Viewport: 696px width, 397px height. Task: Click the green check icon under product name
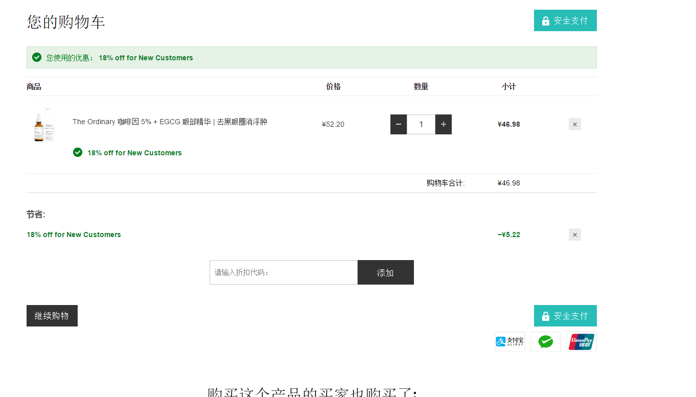(78, 152)
